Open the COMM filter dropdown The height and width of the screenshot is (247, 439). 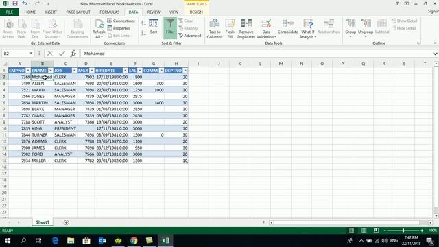161,70
